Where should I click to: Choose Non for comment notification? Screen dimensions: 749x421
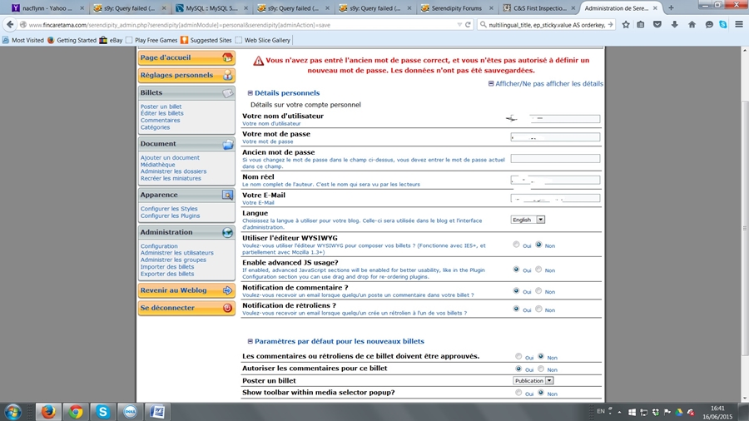(x=539, y=290)
